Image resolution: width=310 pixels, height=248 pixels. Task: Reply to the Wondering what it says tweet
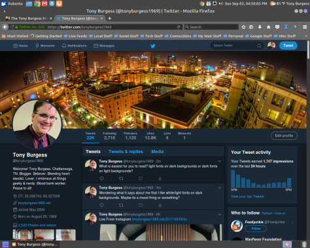[x=101, y=205]
